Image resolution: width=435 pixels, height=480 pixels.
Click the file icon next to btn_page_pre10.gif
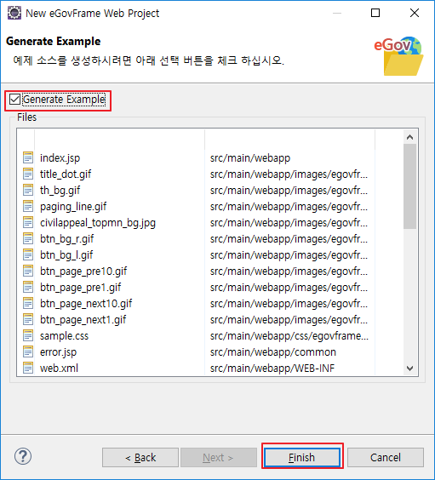coord(28,271)
